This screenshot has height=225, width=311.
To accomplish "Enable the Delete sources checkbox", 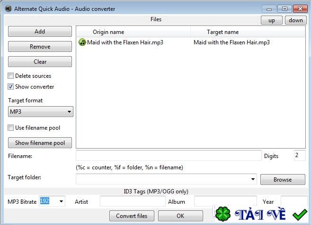I will pos(10,76).
